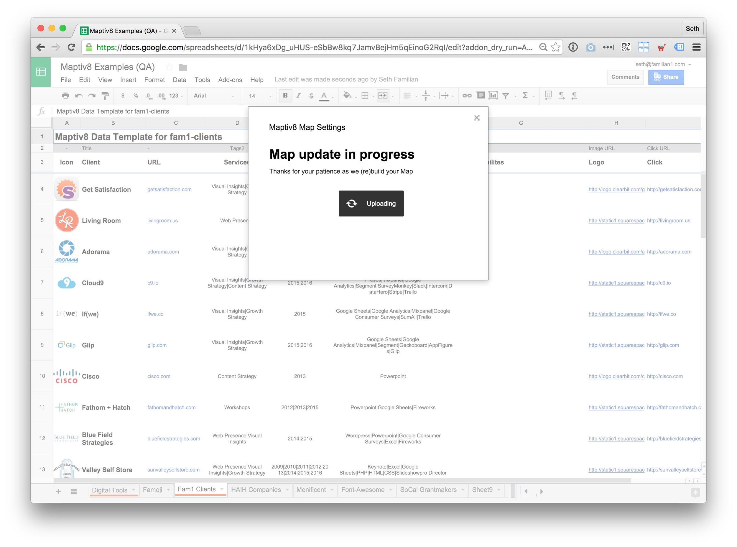Open the QR code extension
737x547 pixels.
point(626,47)
